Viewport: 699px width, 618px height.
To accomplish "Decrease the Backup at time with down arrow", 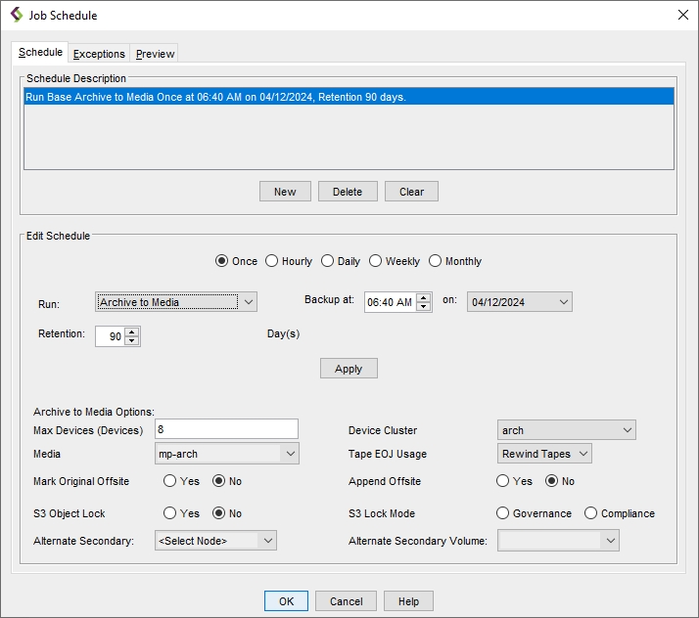I will 424,307.
